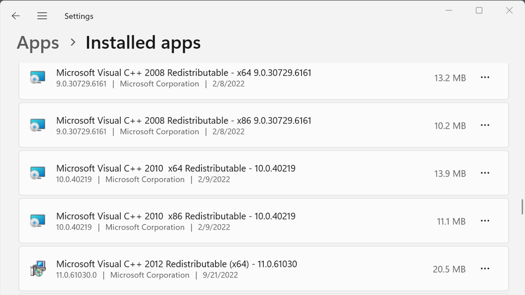Image resolution: width=525 pixels, height=295 pixels.
Task: Open the hamburger navigation menu
Action: (42, 16)
